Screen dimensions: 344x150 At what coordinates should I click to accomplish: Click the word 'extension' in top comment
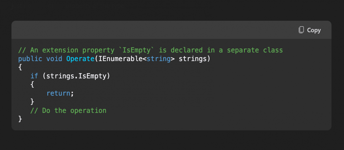point(60,50)
